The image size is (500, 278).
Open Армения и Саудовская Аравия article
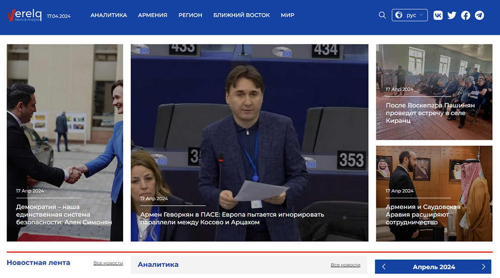423,215
